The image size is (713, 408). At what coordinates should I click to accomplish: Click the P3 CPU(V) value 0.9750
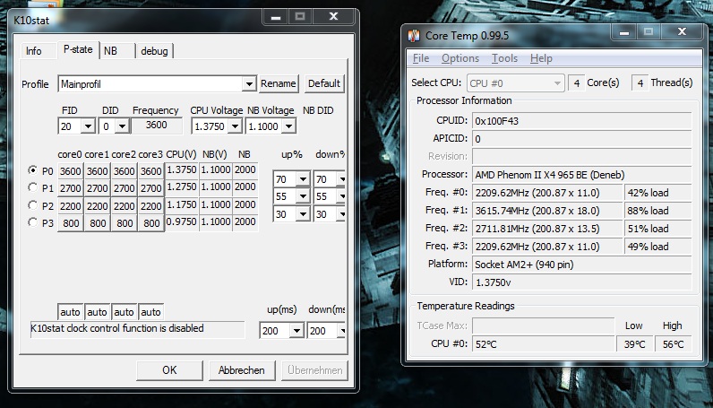click(182, 221)
